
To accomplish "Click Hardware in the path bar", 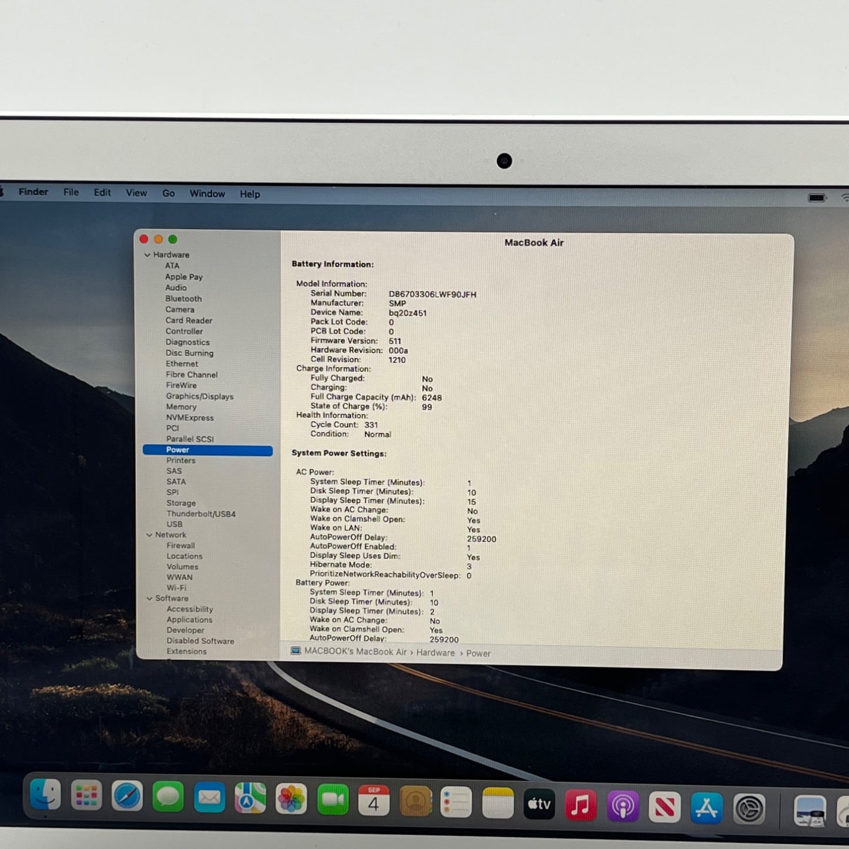I will tap(435, 653).
